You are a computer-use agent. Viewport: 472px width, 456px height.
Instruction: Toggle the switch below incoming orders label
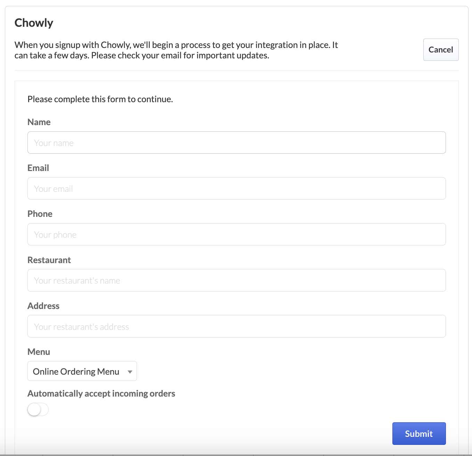38,409
